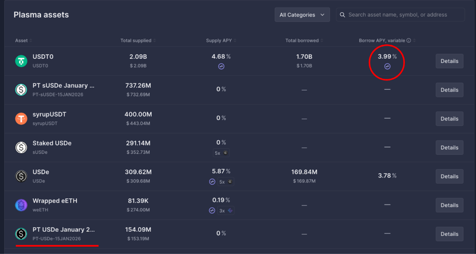Click the USDT0 token icon
The width and height of the screenshot is (476, 254).
(21, 61)
